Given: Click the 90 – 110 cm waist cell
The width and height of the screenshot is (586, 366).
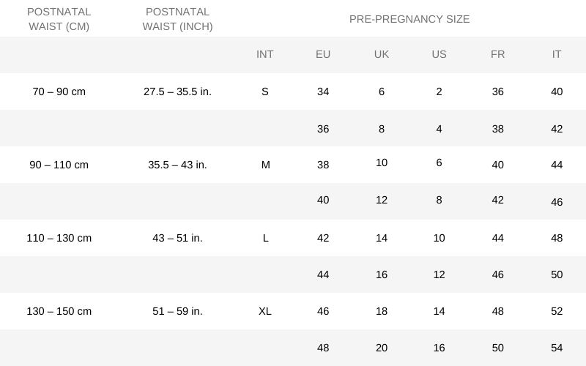Looking at the screenshot, I should coord(59,165).
